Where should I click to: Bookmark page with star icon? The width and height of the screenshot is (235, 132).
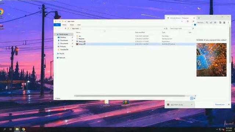pos(215,23)
